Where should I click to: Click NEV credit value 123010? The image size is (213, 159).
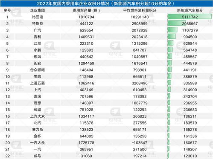[190, 156]
